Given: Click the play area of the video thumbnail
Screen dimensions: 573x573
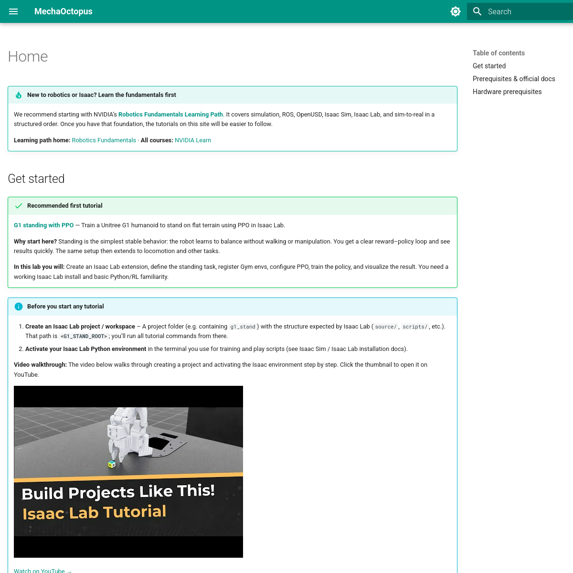Looking at the screenshot, I should 128,471.
